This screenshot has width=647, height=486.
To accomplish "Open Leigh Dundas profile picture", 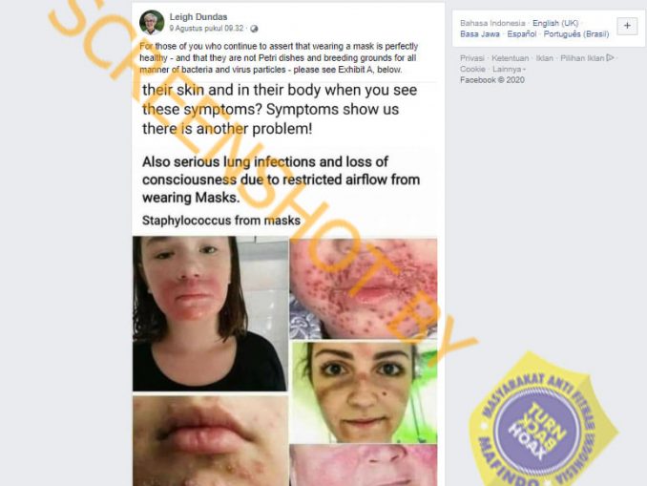I will click(x=152, y=22).
